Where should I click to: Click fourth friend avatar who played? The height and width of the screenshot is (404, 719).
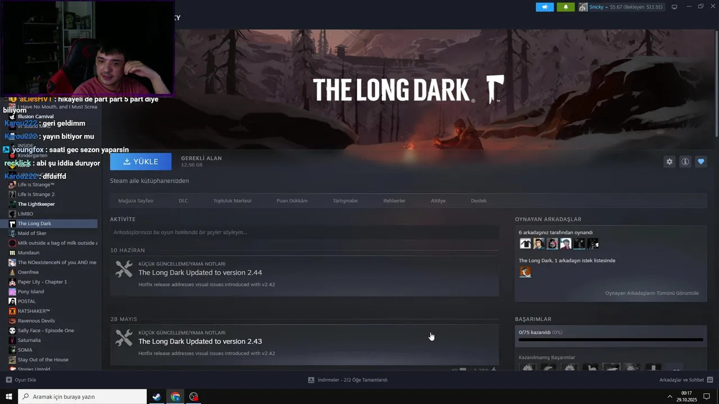pyautogui.click(x=566, y=244)
